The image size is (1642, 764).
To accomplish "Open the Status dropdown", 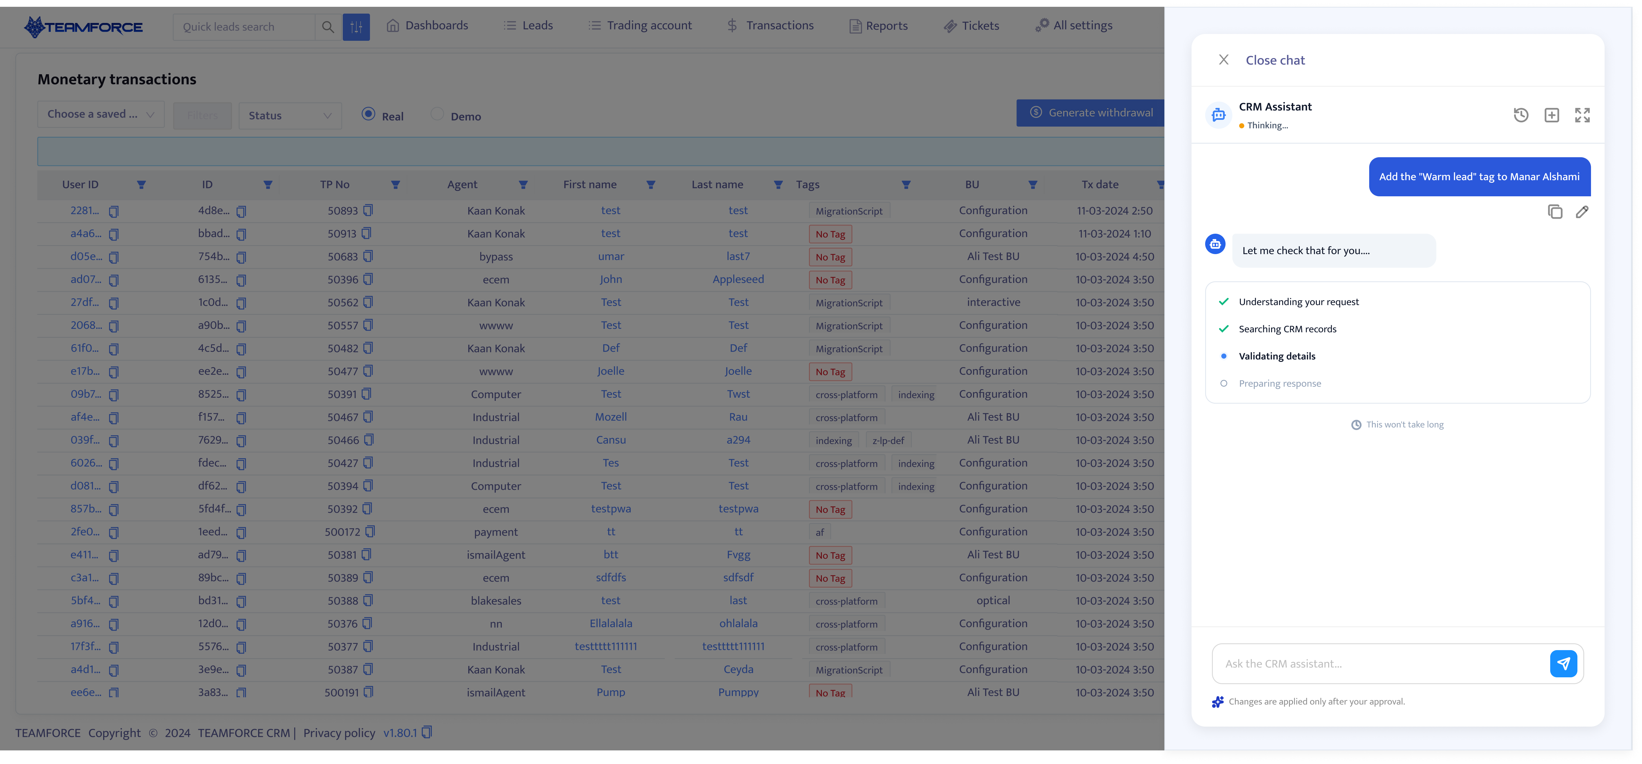I will pyautogui.click(x=290, y=115).
